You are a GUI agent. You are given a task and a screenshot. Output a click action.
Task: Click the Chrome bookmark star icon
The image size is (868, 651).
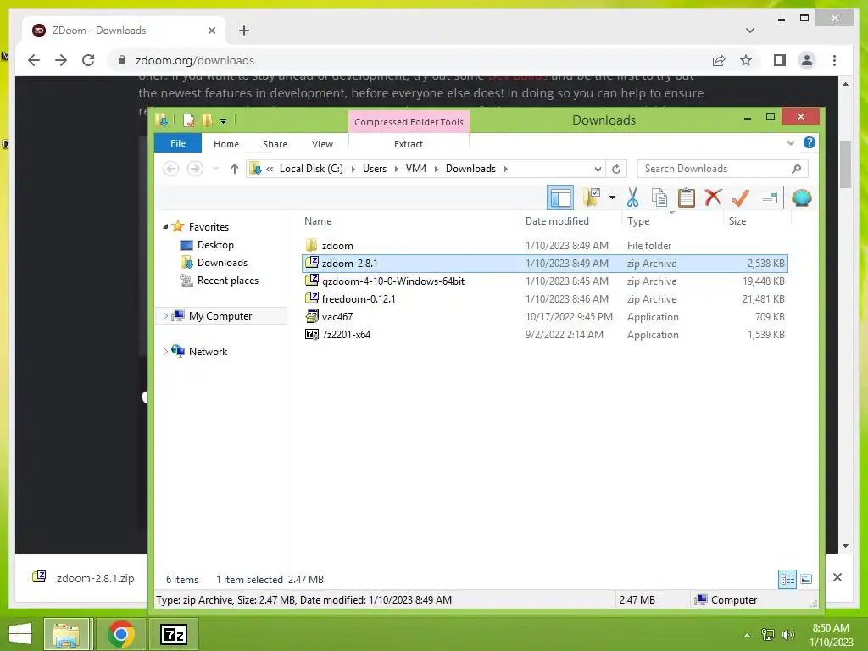(746, 60)
